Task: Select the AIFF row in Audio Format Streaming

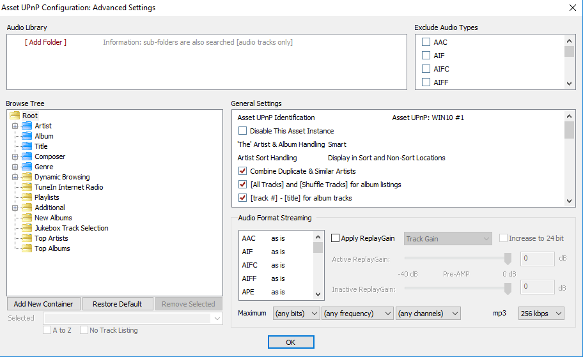Action: (249, 278)
